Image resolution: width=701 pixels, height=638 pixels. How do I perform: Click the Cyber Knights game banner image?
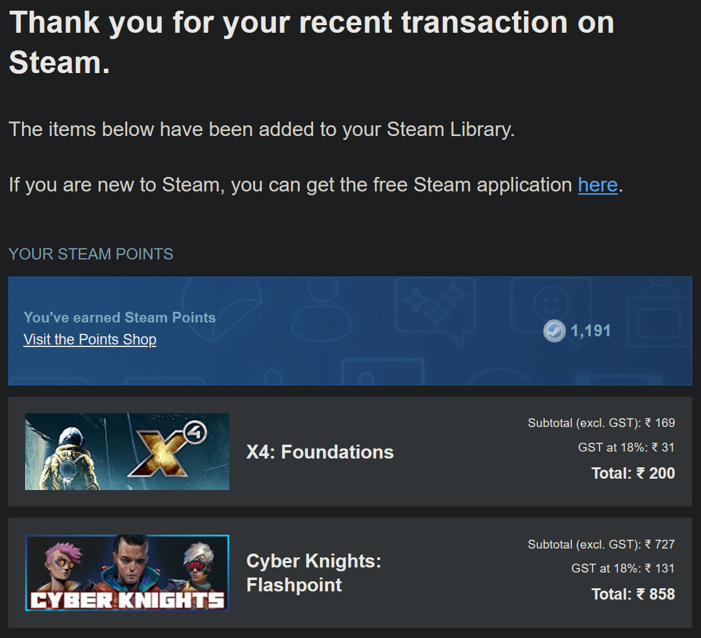click(127, 572)
